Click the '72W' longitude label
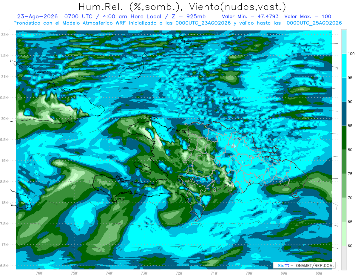The image size is (358, 277). [x=179, y=273]
